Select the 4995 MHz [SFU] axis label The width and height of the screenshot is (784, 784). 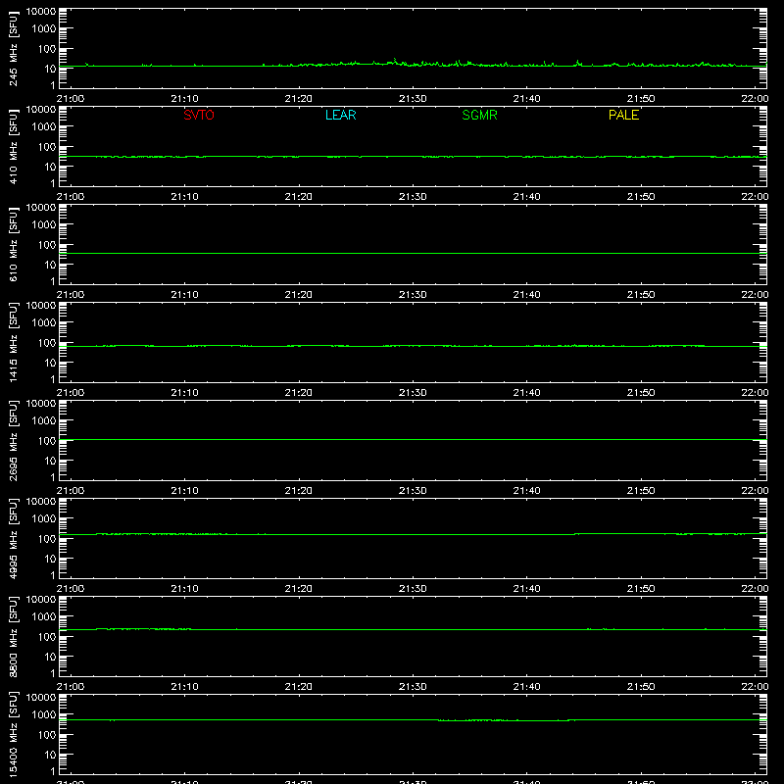coord(14,538)
